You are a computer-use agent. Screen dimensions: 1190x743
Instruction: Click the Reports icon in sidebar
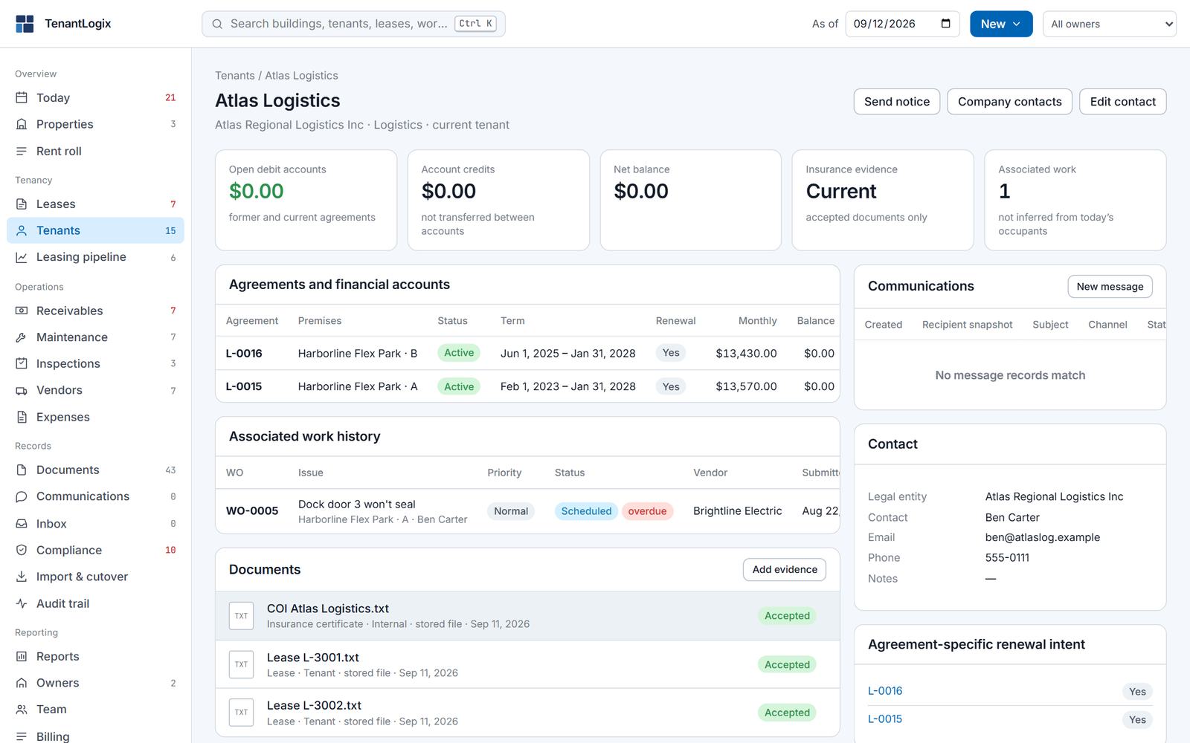pos(22,657)
